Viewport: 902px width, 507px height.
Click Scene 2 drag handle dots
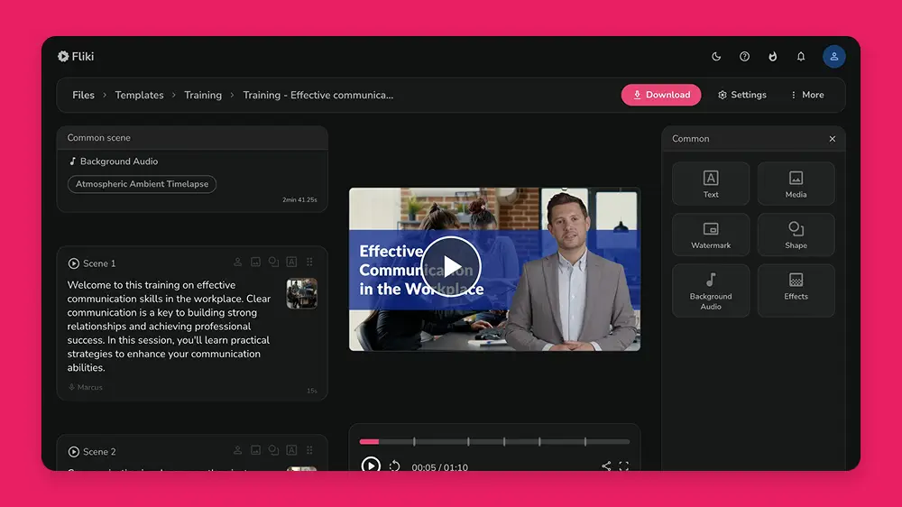click(x=309, y=450)
